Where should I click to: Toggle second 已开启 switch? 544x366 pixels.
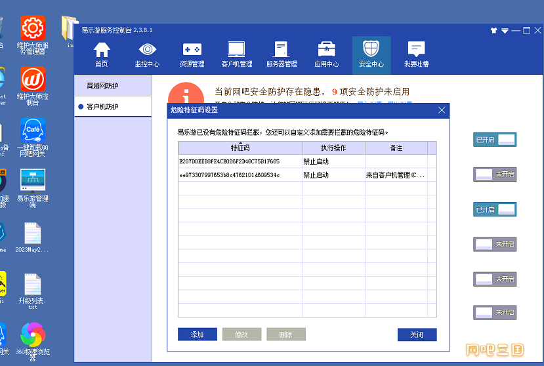coord(495,209)
